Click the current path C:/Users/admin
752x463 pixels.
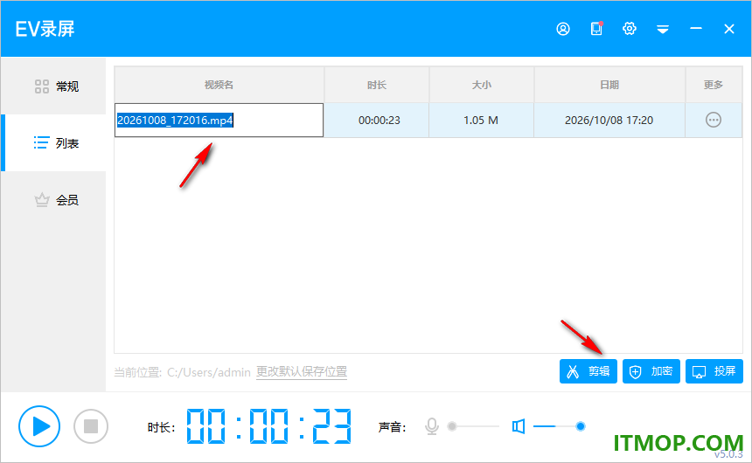point(209,372)
